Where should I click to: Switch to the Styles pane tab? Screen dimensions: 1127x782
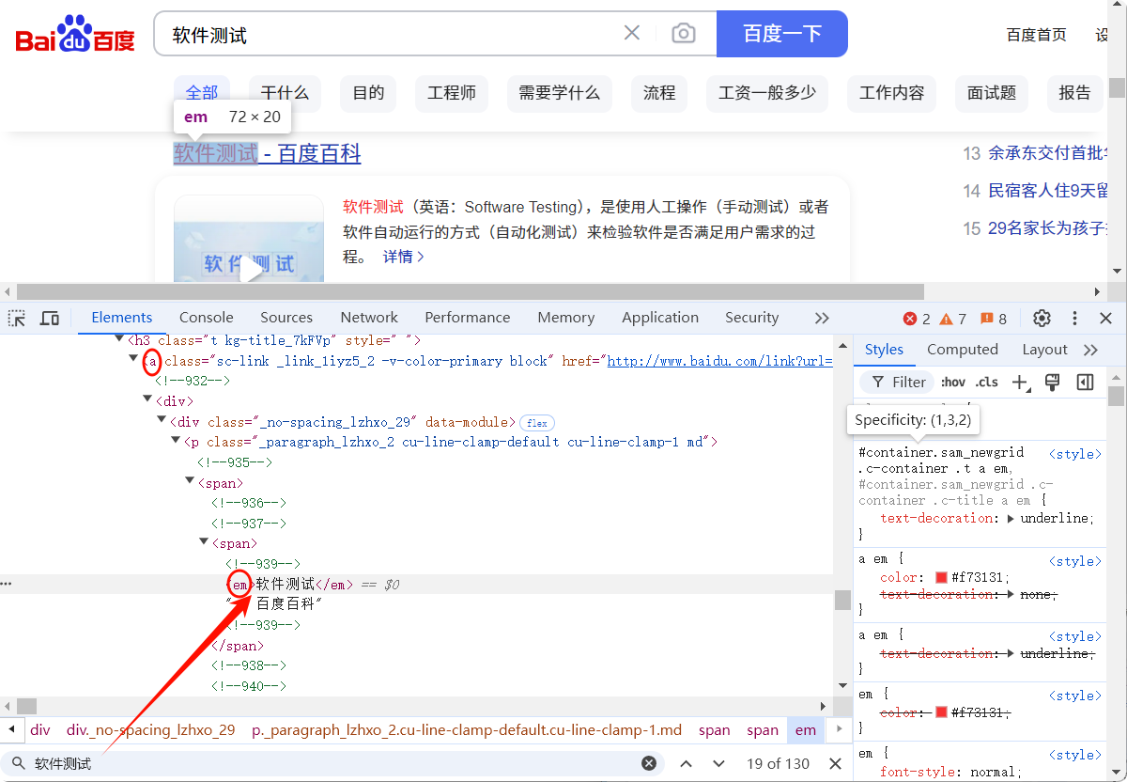coord(884,350)
